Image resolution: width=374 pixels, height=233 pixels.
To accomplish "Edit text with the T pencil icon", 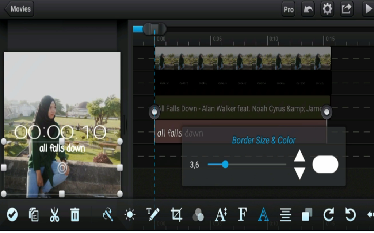I will pyautogui.click(x=152, y=214).
